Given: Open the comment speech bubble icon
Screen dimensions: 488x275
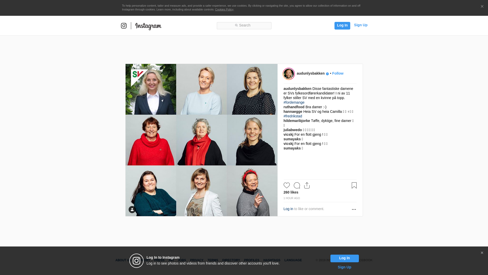Looking at the screenshot, I should point(297,185).
